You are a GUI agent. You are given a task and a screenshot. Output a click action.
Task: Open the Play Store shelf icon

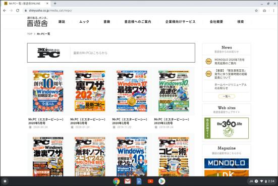161,181
